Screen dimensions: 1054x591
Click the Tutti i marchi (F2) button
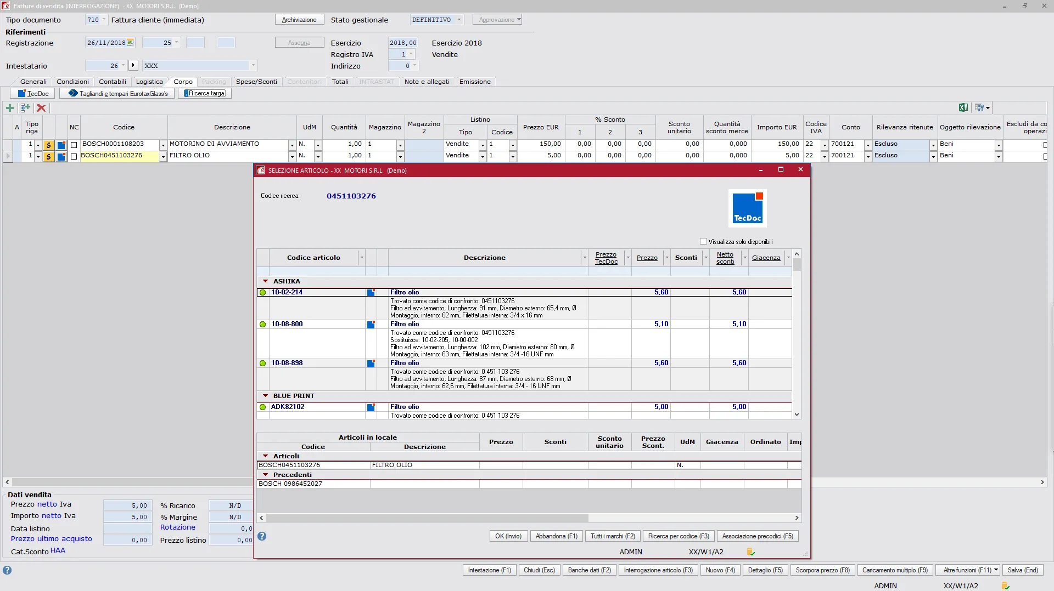[x=613, y=536]
